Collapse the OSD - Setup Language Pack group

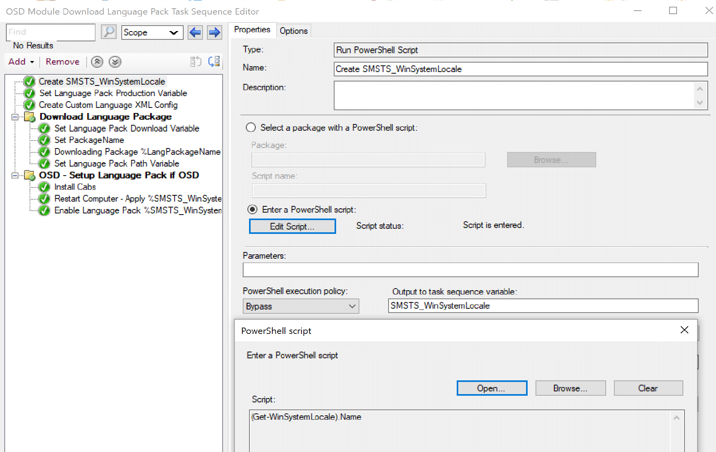[x=15, y=175]
